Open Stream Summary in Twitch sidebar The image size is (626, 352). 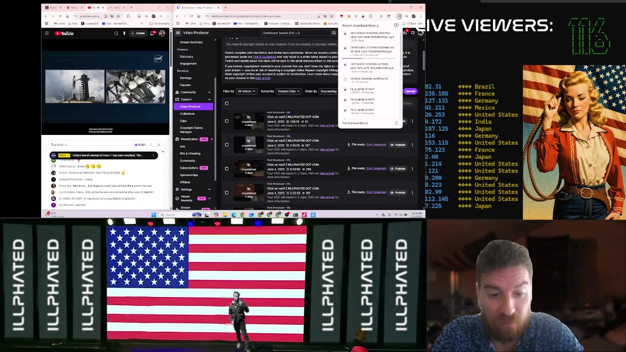pos(191,42)
